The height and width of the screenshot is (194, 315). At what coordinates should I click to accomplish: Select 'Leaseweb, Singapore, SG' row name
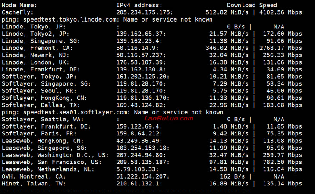point(44,148)
